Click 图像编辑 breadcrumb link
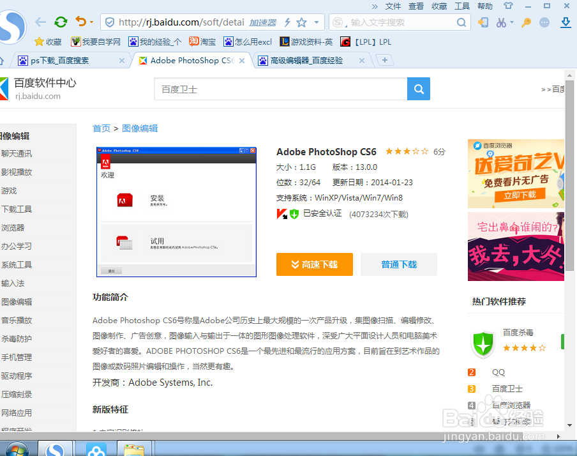Viewport: 577px width, 456px height. 140,128
